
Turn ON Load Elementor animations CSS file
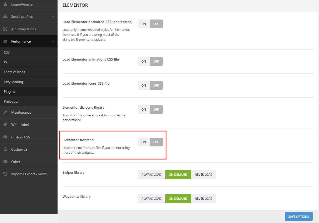tap(144, 62)
